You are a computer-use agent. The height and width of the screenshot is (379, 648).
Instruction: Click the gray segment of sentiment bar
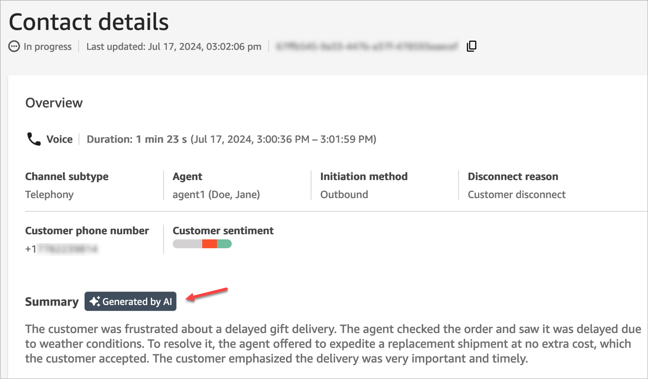tap(187, 244)
